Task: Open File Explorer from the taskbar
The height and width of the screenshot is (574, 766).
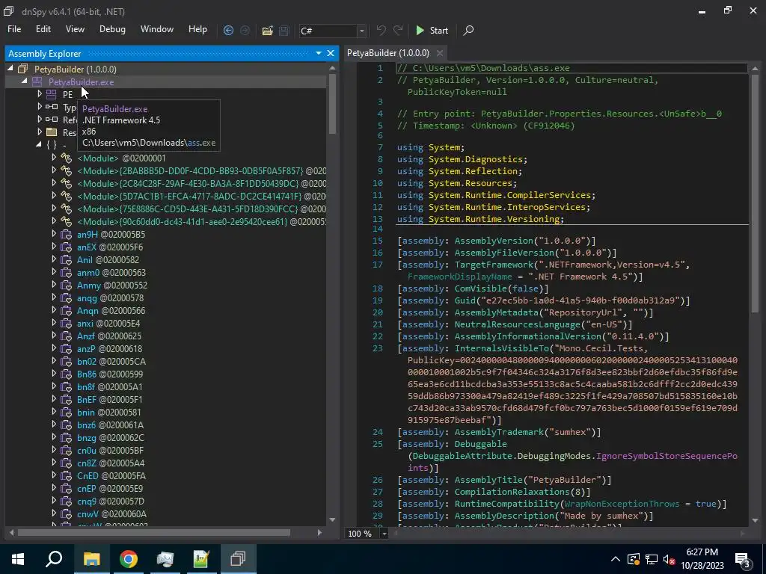Action: [91, 559]
